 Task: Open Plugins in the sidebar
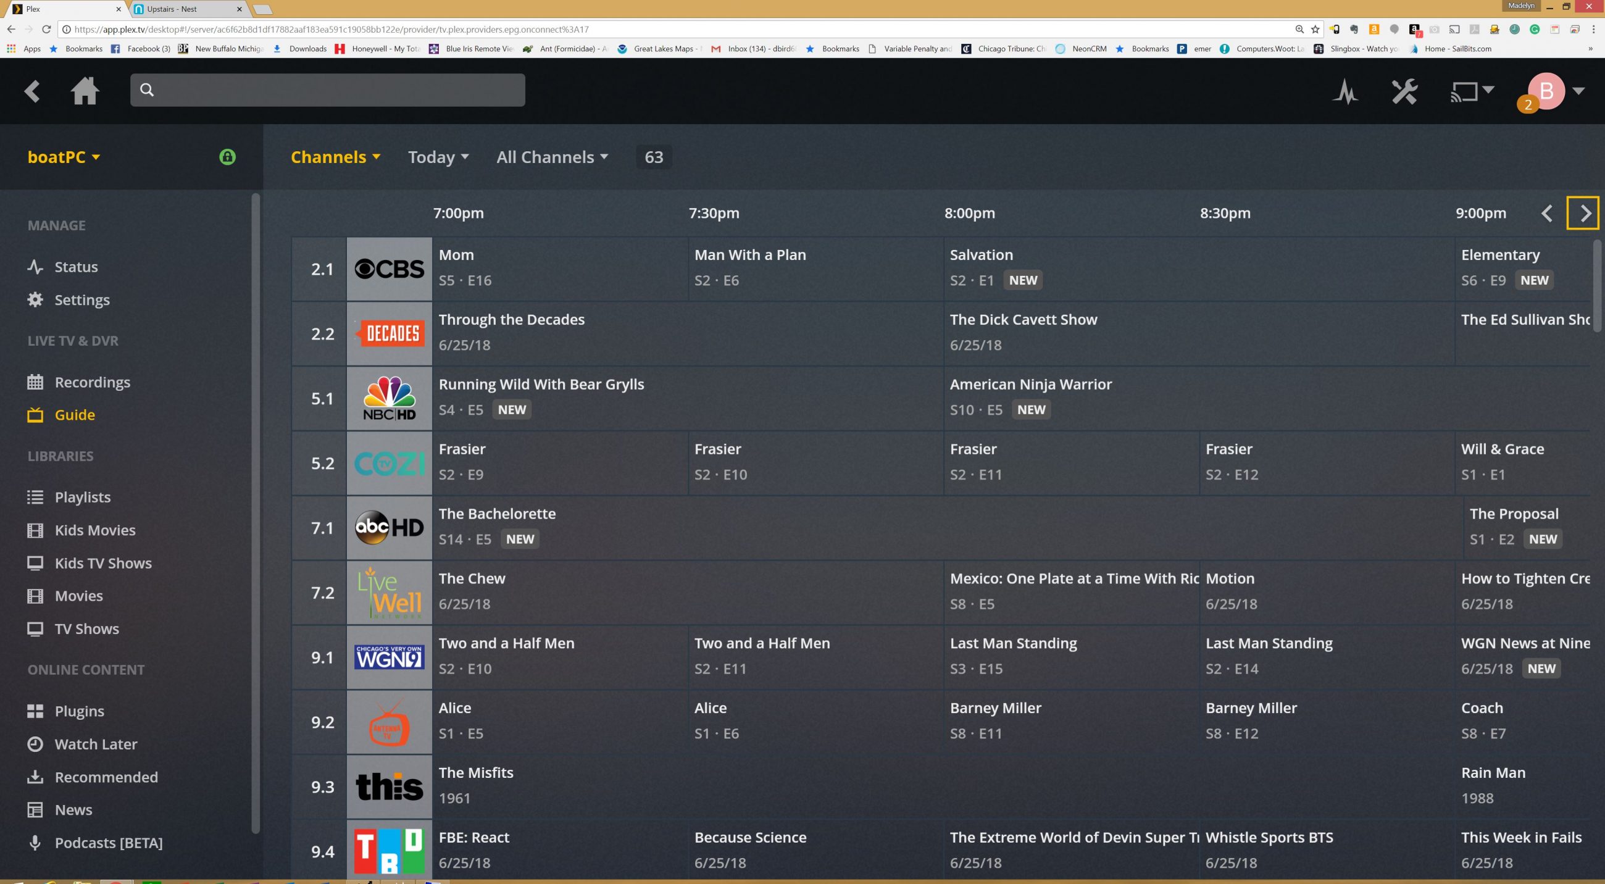(x=79, y=711)
